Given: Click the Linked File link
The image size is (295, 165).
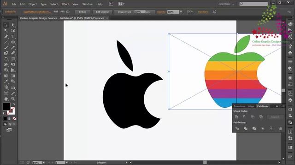Looking at the screenshot, I should click(x=10, y=11).
